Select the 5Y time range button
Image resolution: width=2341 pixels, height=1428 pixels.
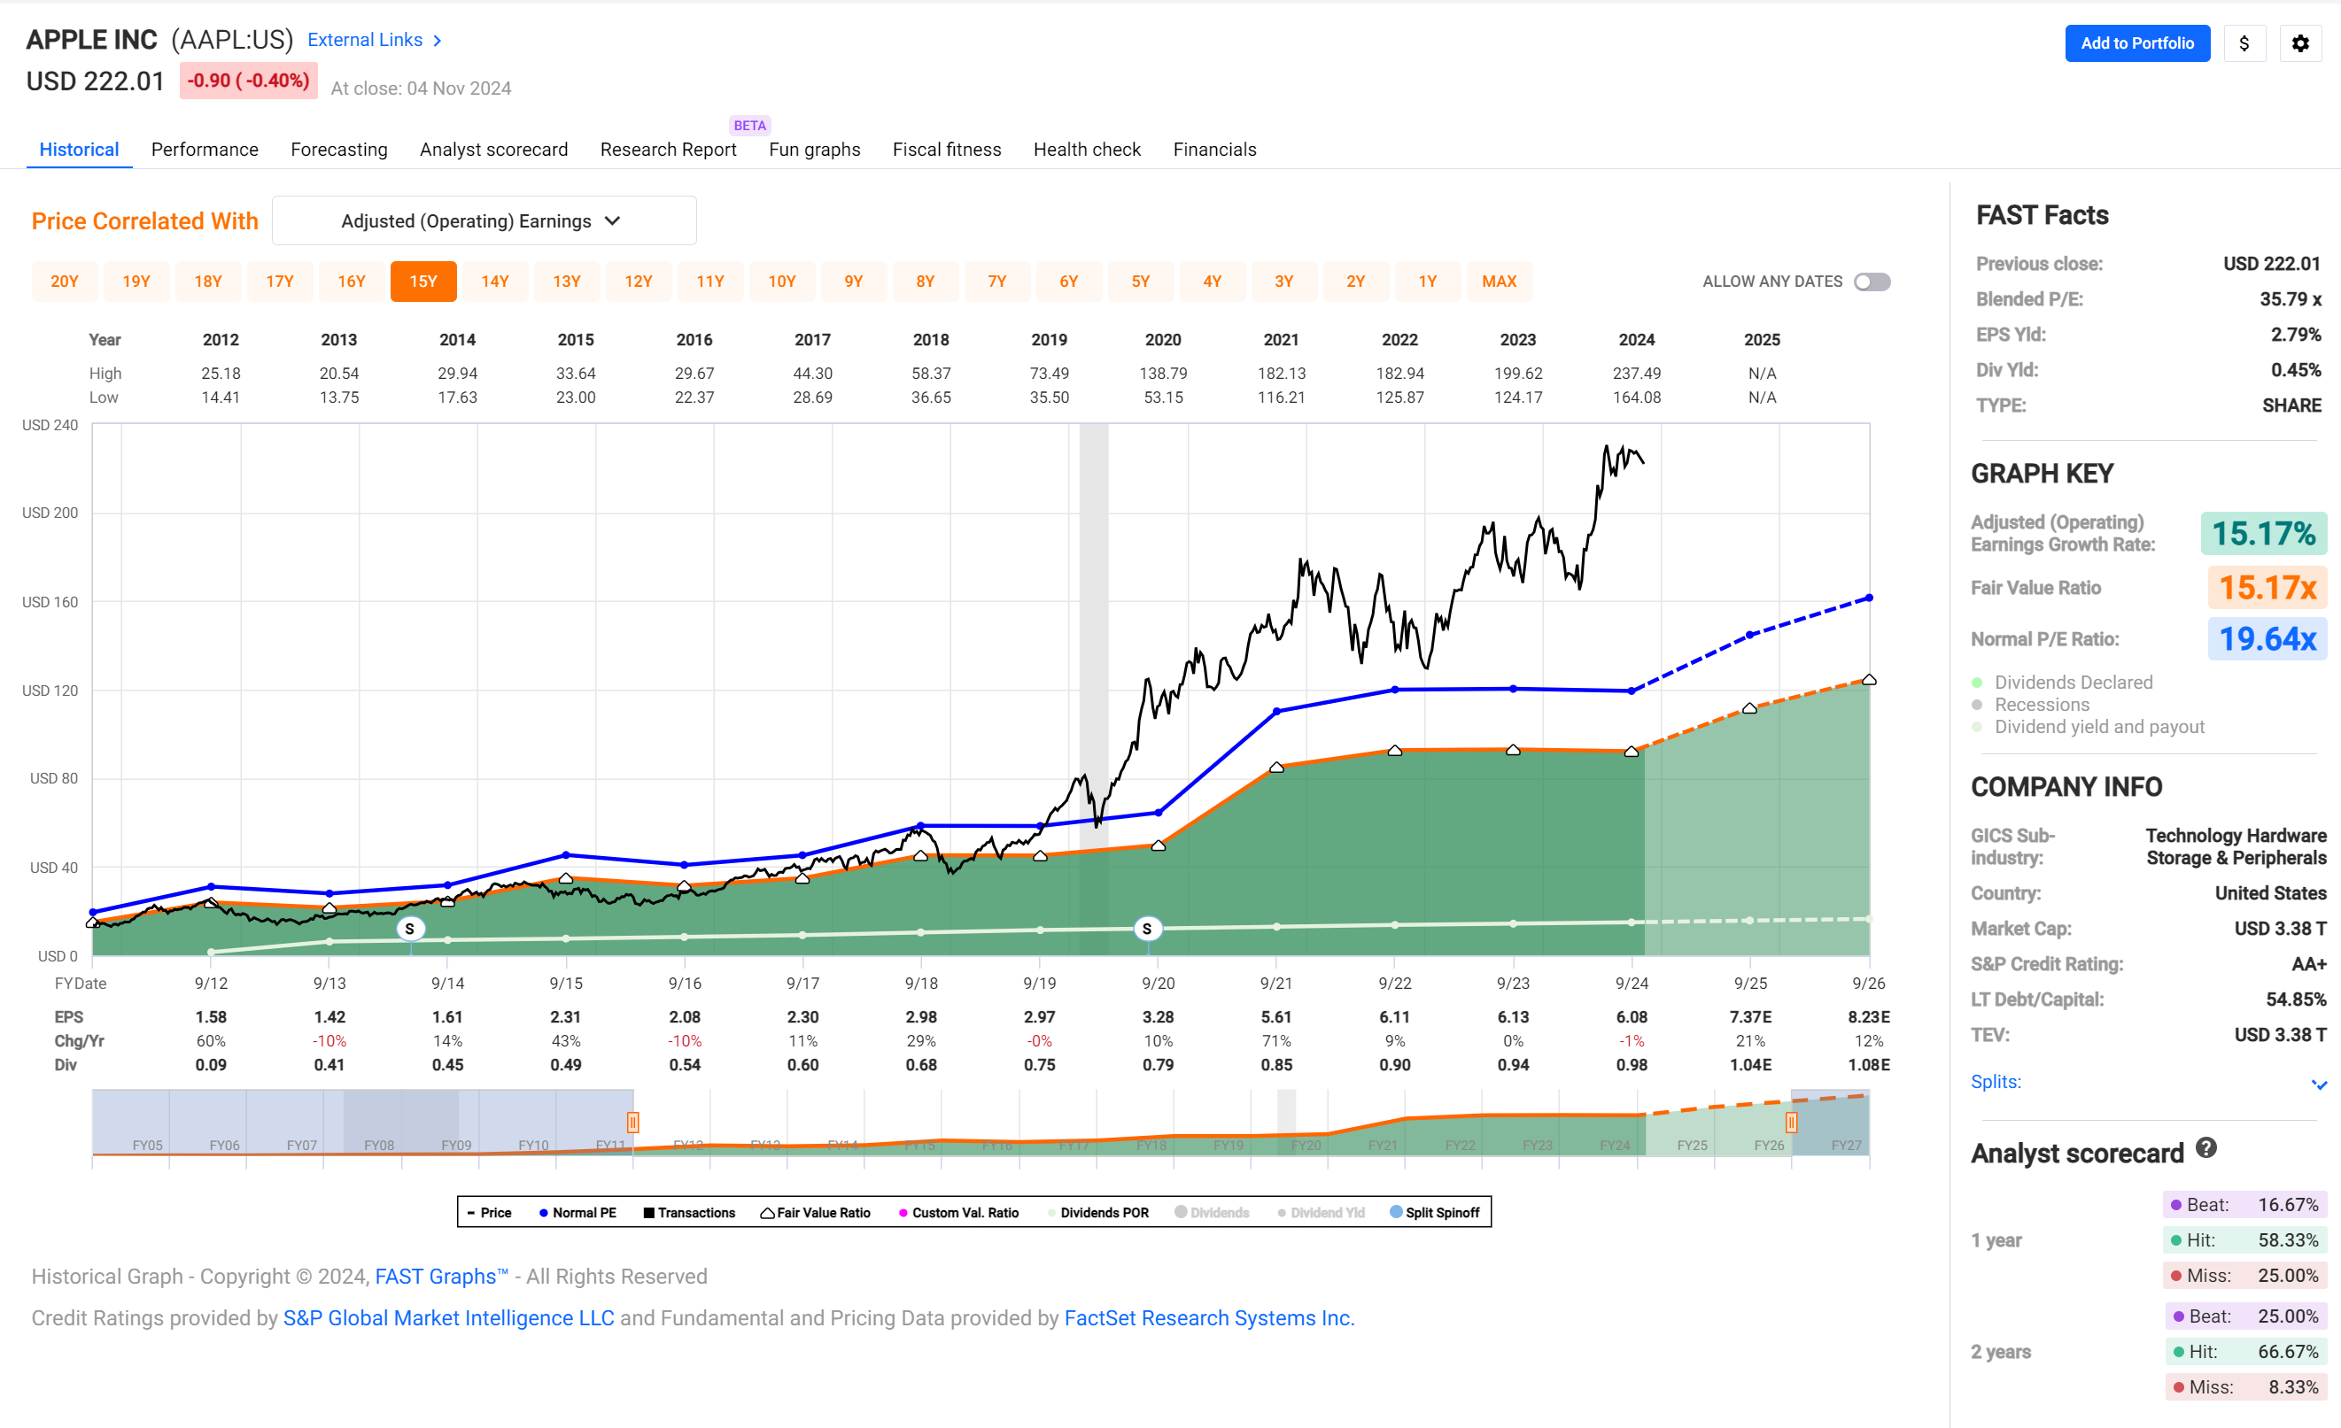click(x=1140, y=281)
